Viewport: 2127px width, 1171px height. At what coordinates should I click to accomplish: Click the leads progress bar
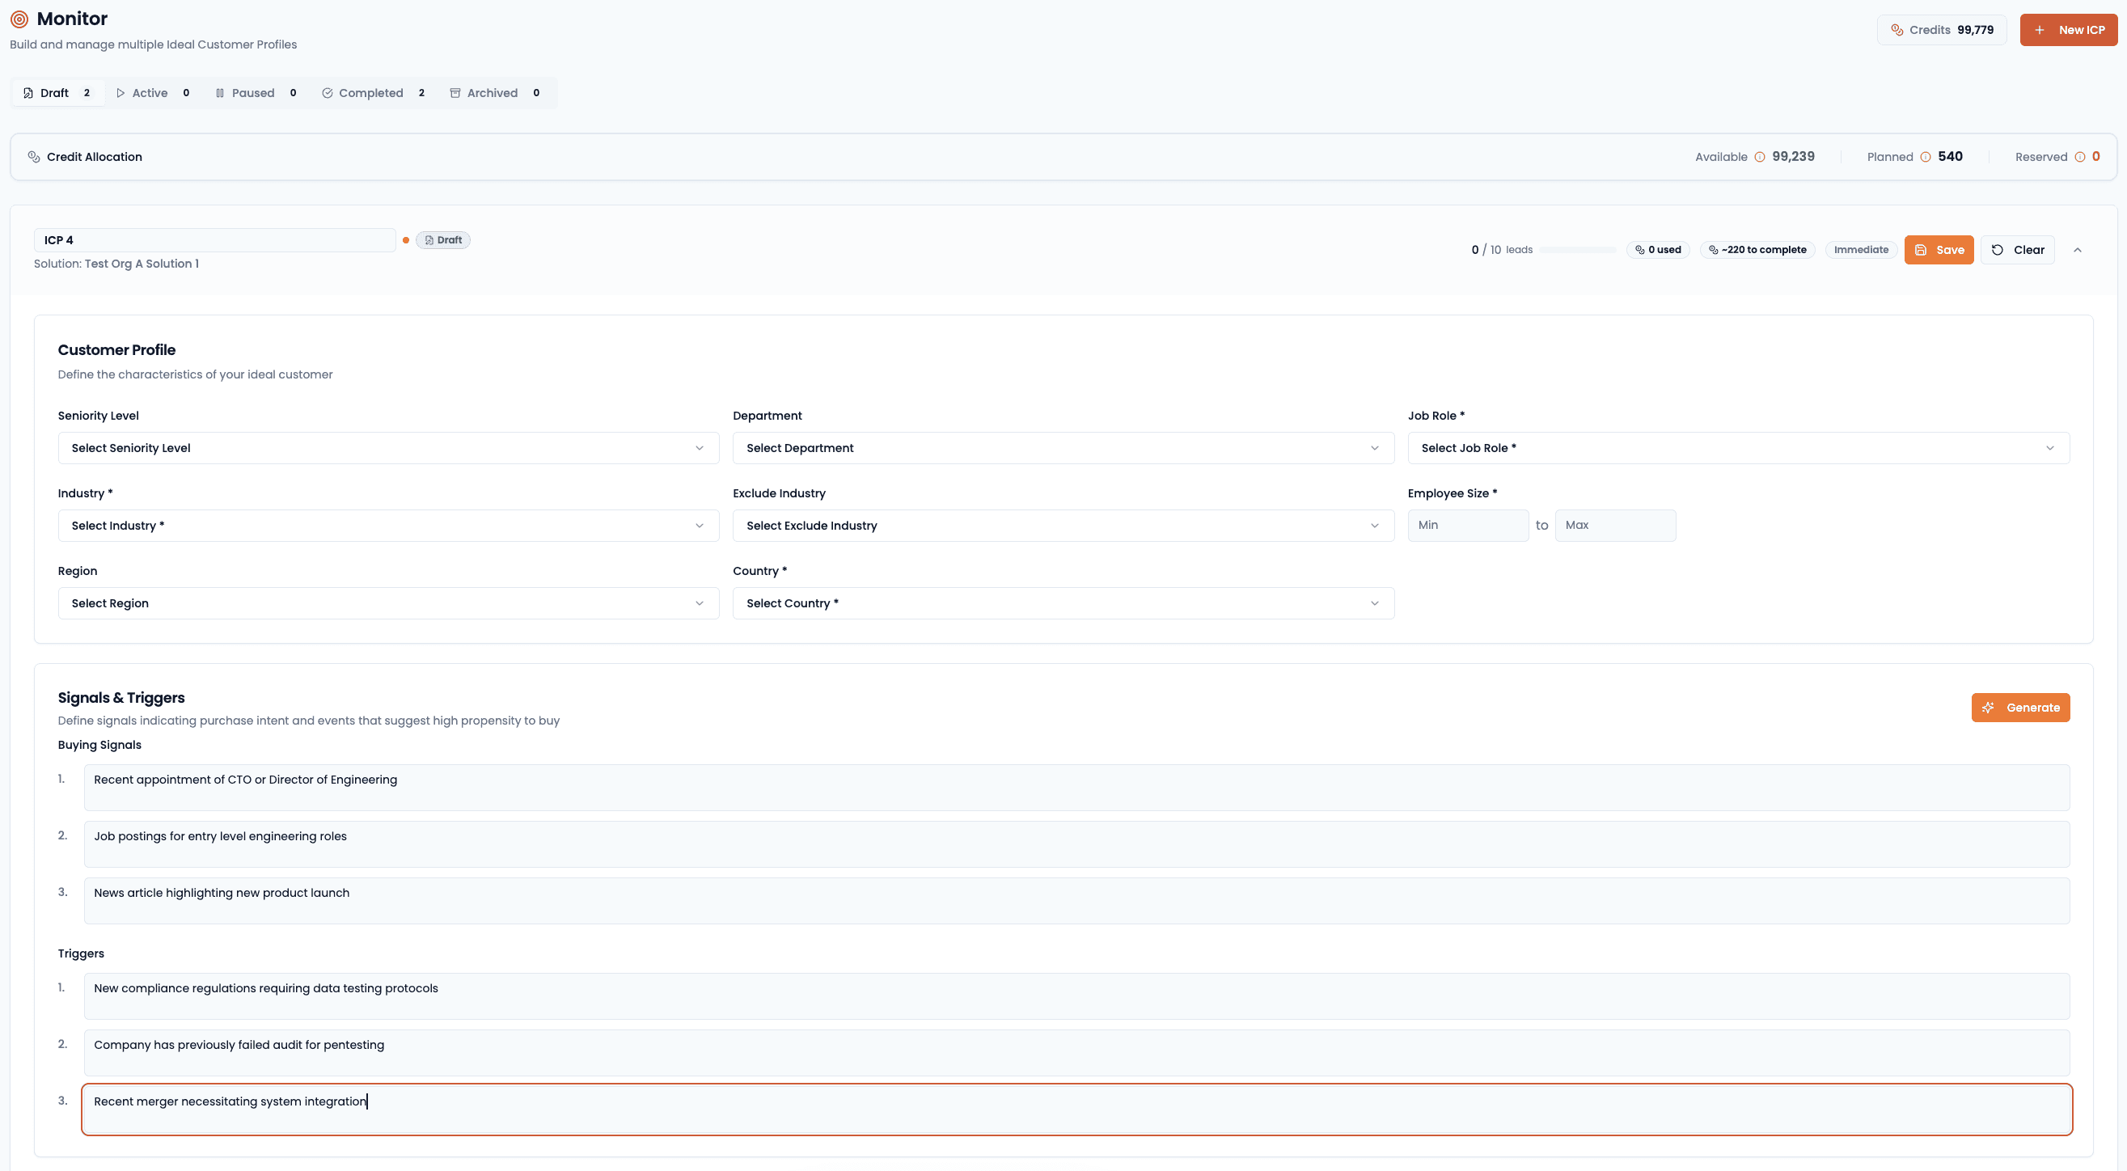[1578, 249]
